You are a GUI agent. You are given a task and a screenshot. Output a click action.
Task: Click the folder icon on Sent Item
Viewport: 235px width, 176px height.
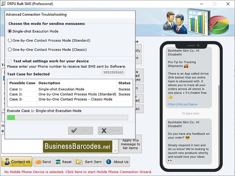point(79,162)
